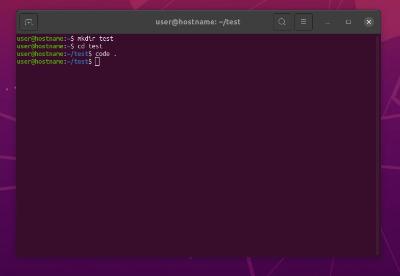400x276 pixels.
Task: Open a new terminal tab
Action: point(29,22)
